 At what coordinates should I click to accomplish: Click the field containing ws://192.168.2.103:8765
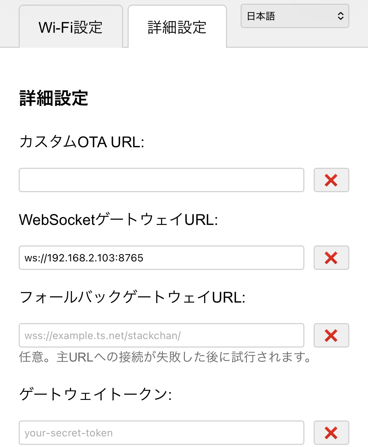(161, 258)
